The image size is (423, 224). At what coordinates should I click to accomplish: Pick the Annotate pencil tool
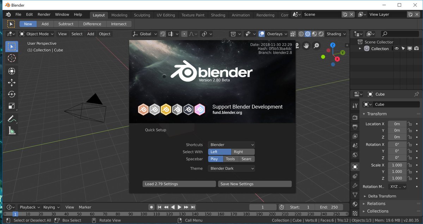tap(12, 119)
